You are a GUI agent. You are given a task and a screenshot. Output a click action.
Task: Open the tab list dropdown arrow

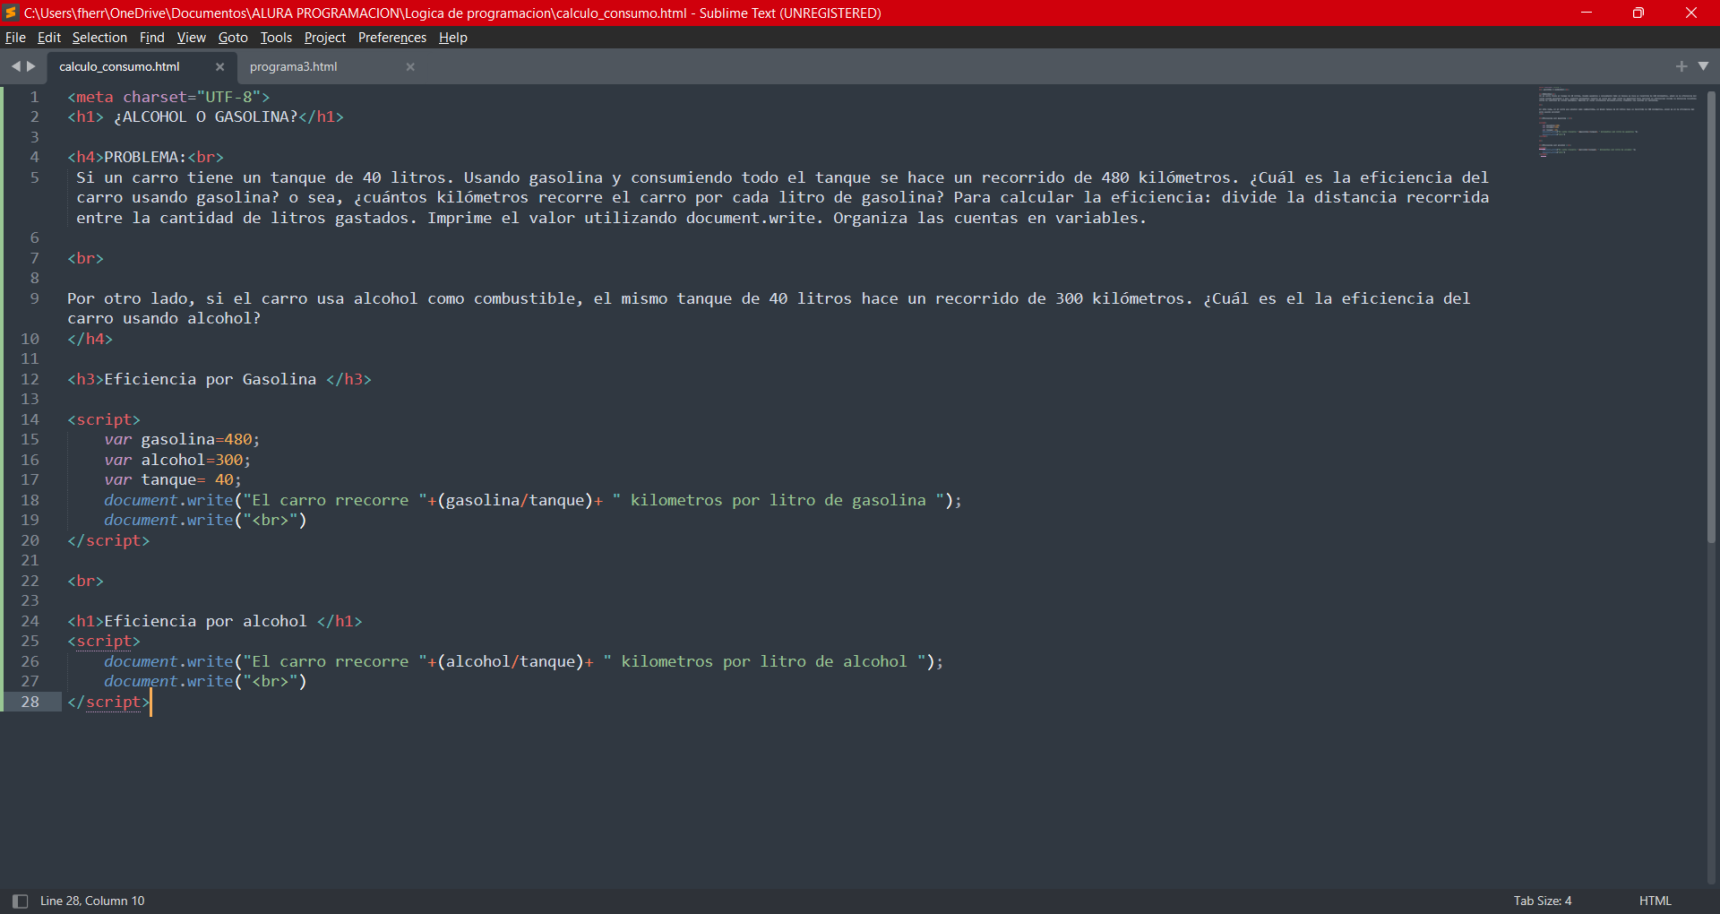pyautogui.click(x=1703, y=66)
